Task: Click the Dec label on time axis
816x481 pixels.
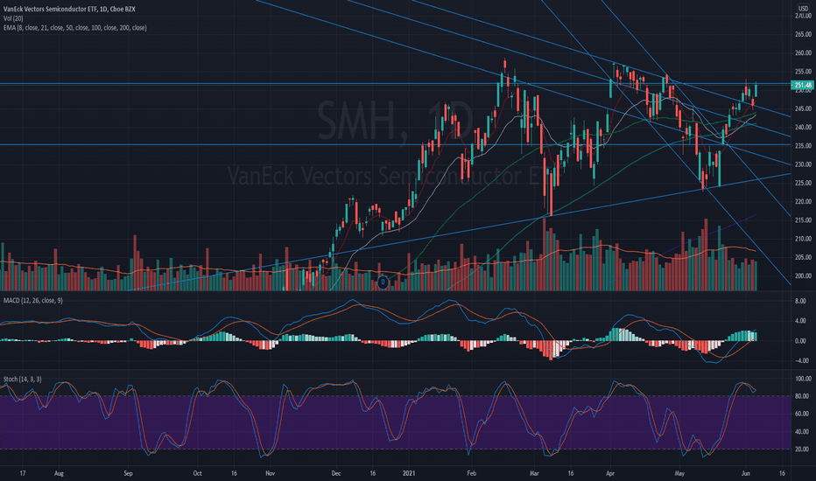Action: pos(336,474)
